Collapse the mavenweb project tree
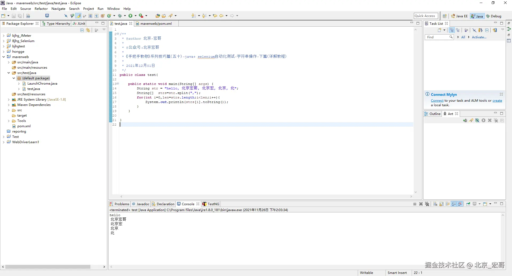 (x=3, y=57)
